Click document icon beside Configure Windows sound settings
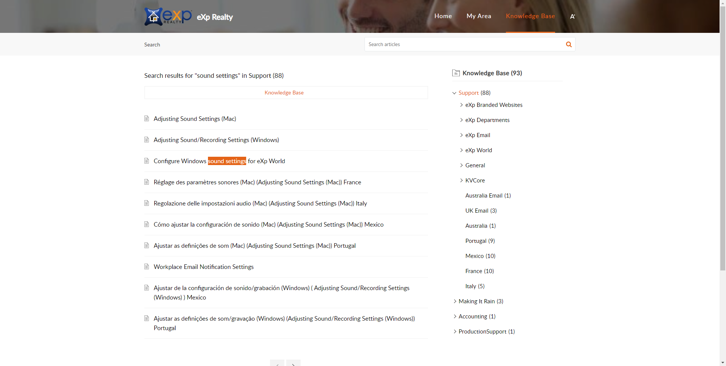Screen dimensions: 726x366 (147, 161)
